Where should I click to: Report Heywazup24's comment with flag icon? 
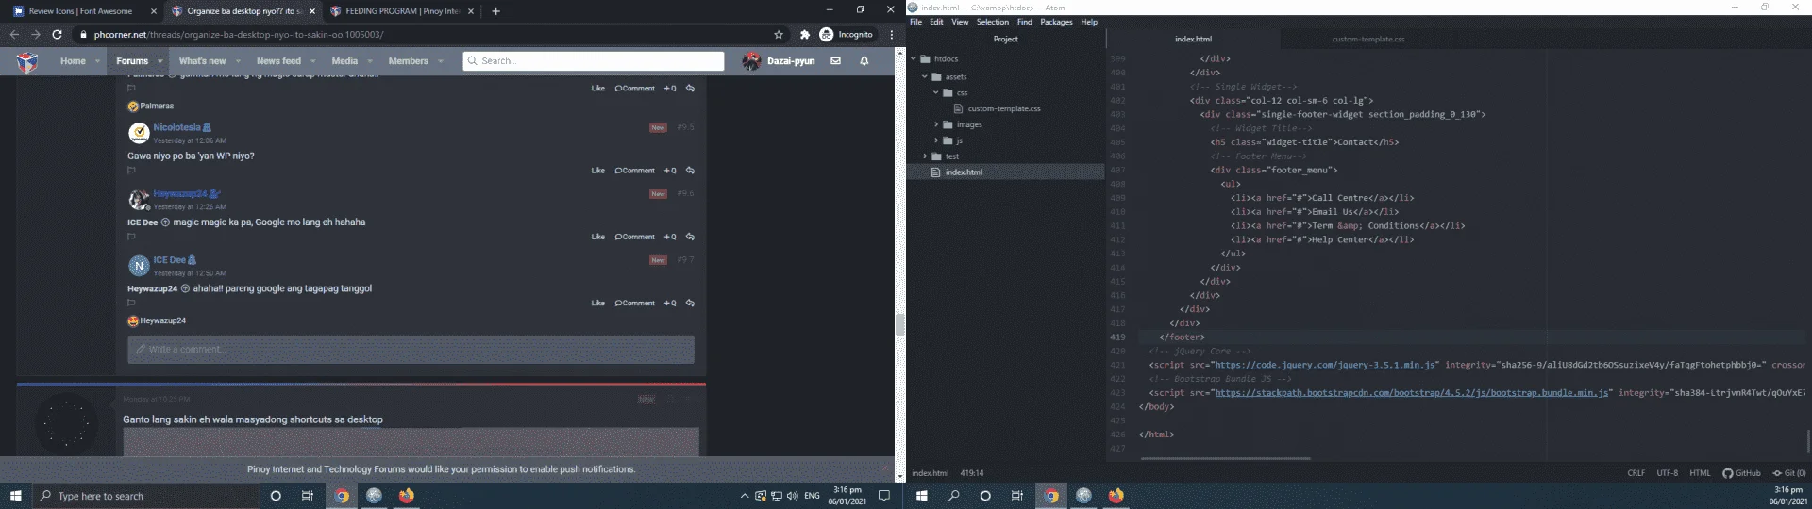131,237
